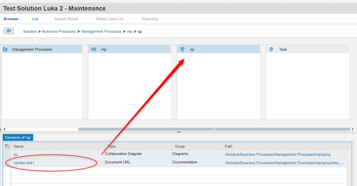Open the Where Used List tab
The width and height of the screenshot is (357, 186).
point(109,19)
